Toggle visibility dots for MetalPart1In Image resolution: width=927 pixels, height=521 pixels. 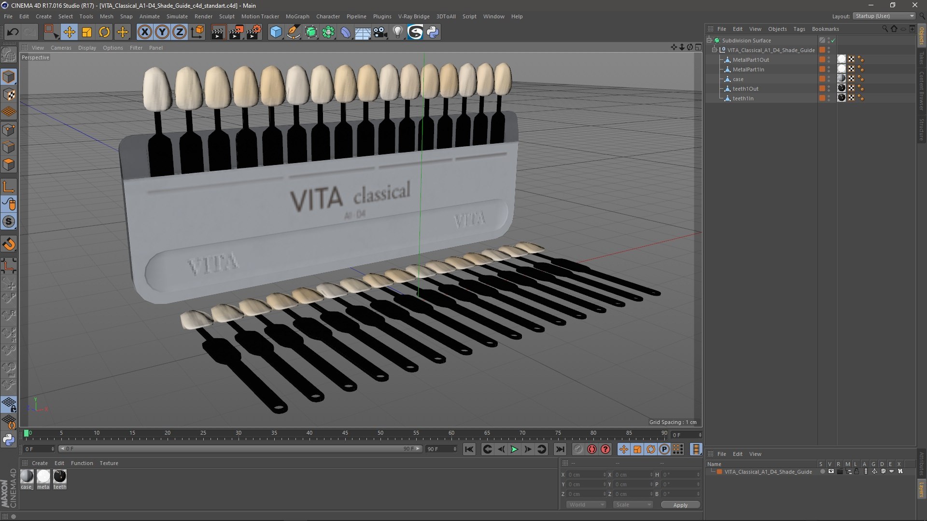[829, 69]
